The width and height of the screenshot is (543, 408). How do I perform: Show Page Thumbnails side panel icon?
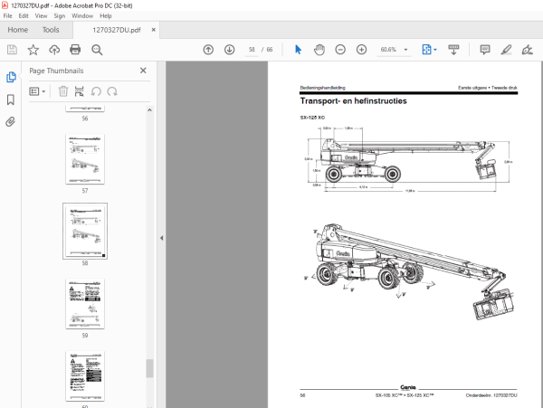tap(11, 77)
